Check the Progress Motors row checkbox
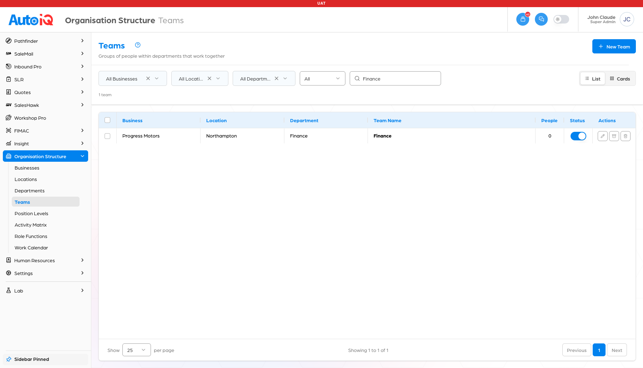Screen dimensions: 643x368 (107, 136)
